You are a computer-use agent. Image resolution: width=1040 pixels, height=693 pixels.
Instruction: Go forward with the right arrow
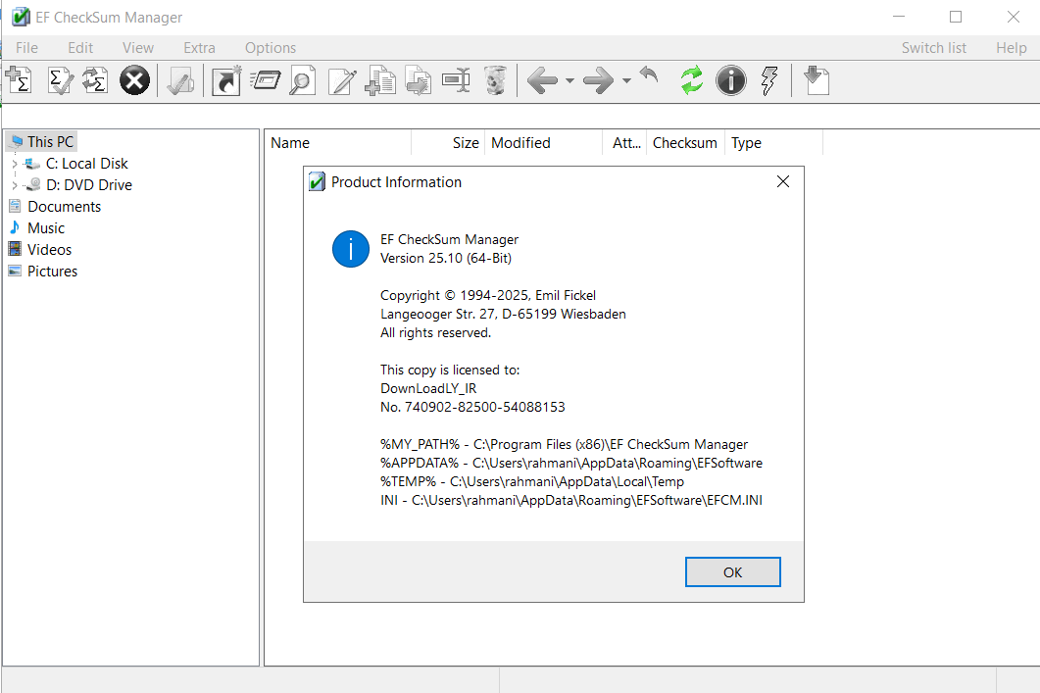pyautogui.click(x=598, y=80)
